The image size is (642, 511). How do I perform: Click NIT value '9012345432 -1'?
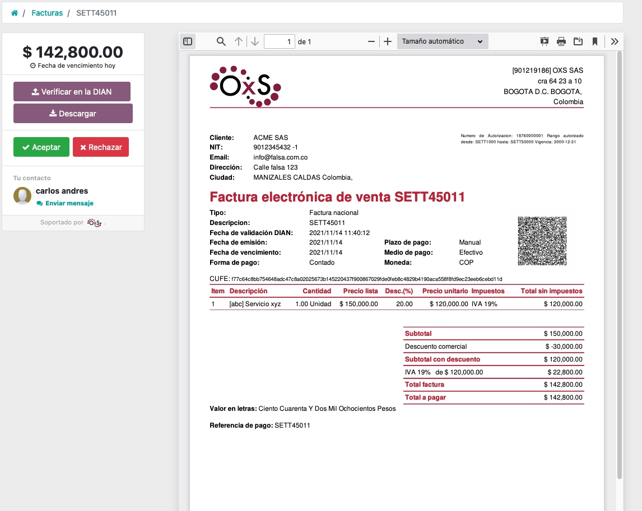click(276, 147)
